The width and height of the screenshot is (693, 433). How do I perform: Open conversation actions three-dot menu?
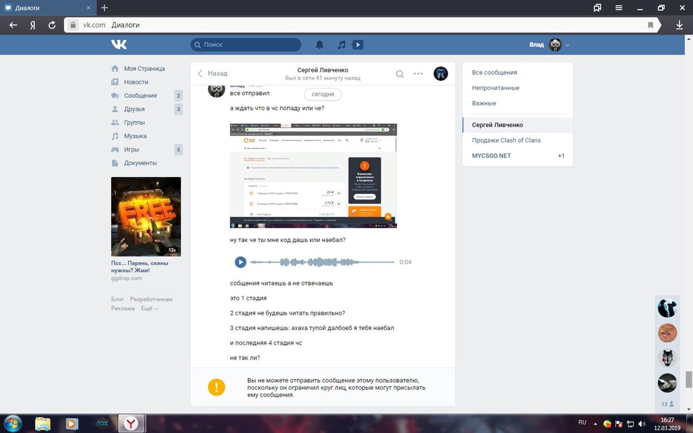pyautogui.click(x=418, y=74)
